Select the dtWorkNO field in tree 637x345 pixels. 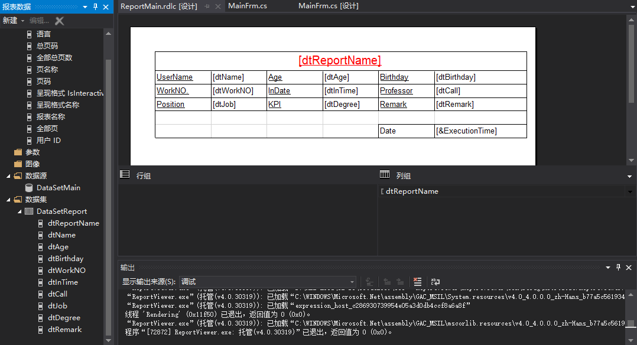point(67,270)
